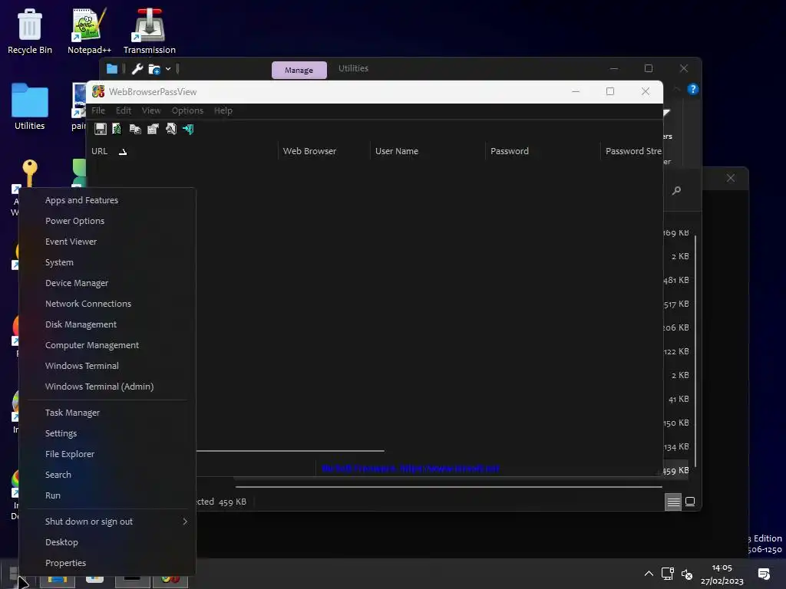The height and width of the screenshot is (589, 786).
Task: Open Computer Management from context menu
Action: 107,345
